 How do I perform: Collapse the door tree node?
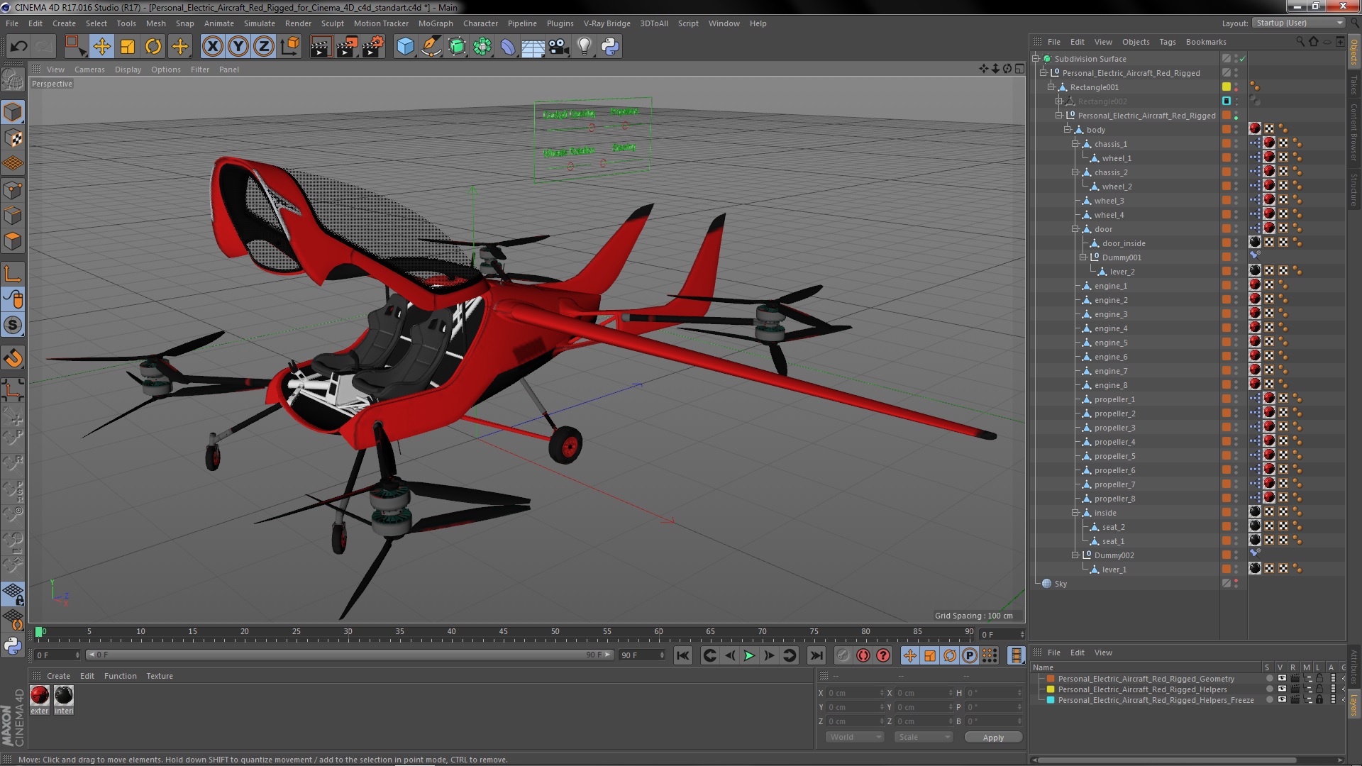(x=1075, y=229)
